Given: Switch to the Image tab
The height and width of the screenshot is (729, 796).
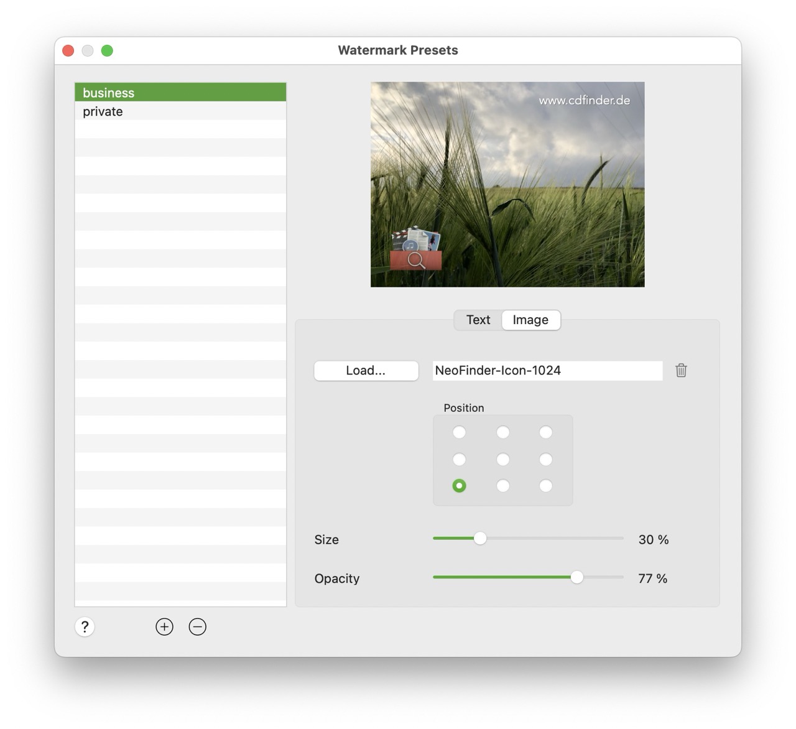Looking at the screenshot, I should (x=530, y=320).
